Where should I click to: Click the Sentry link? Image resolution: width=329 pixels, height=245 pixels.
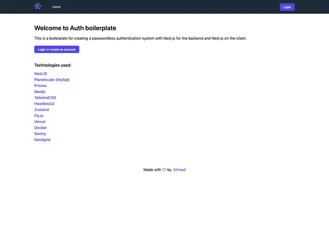click(x=40, y=134)
